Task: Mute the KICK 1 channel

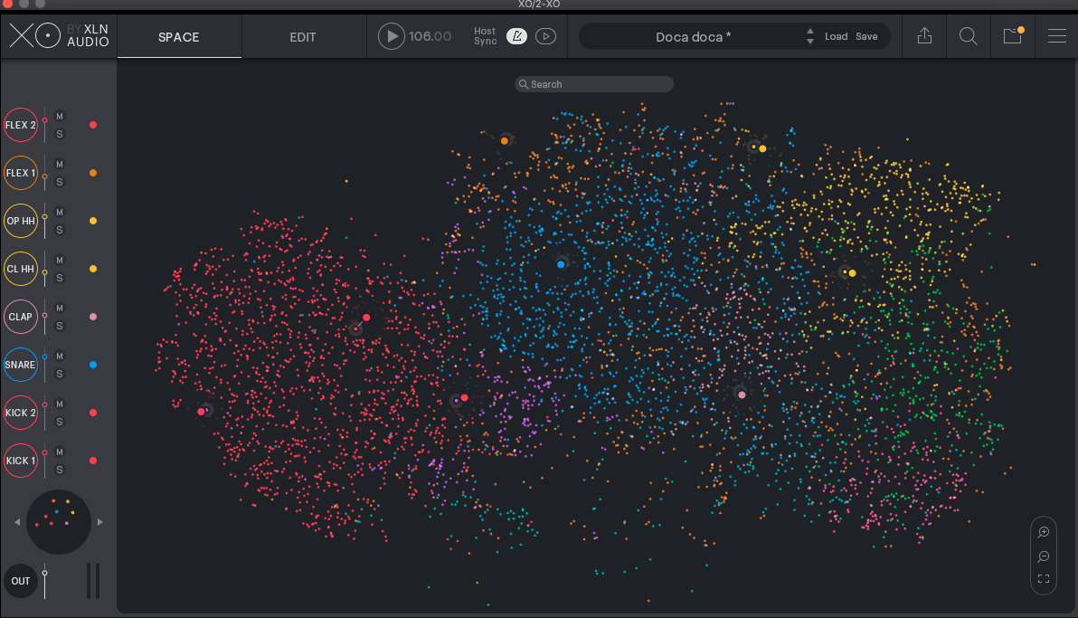Action: tap(60, 452)
